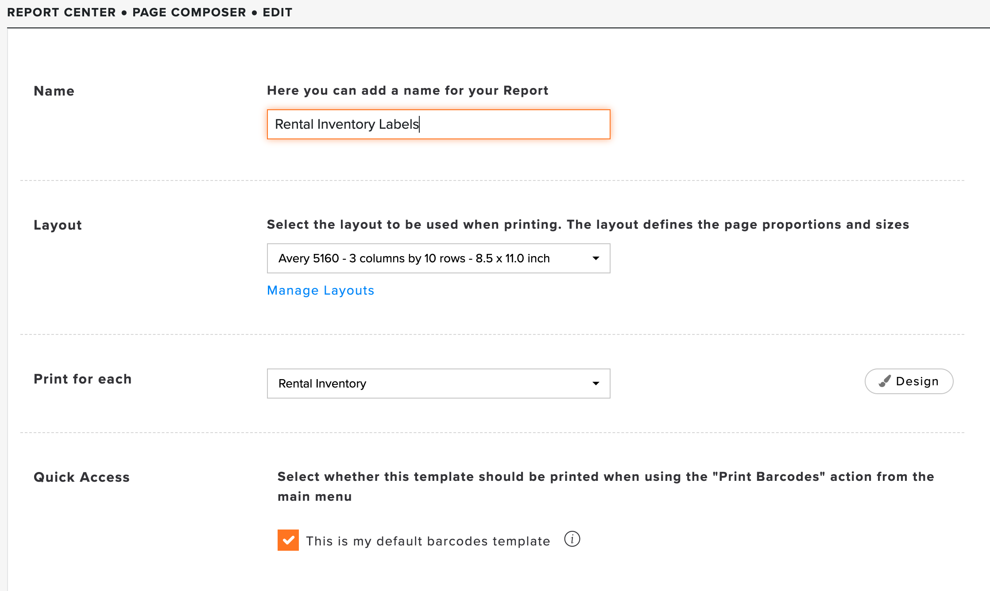Screen dimensions: 990x591
Task: Open the Manage Layouts link
Action: coord(321,291)
